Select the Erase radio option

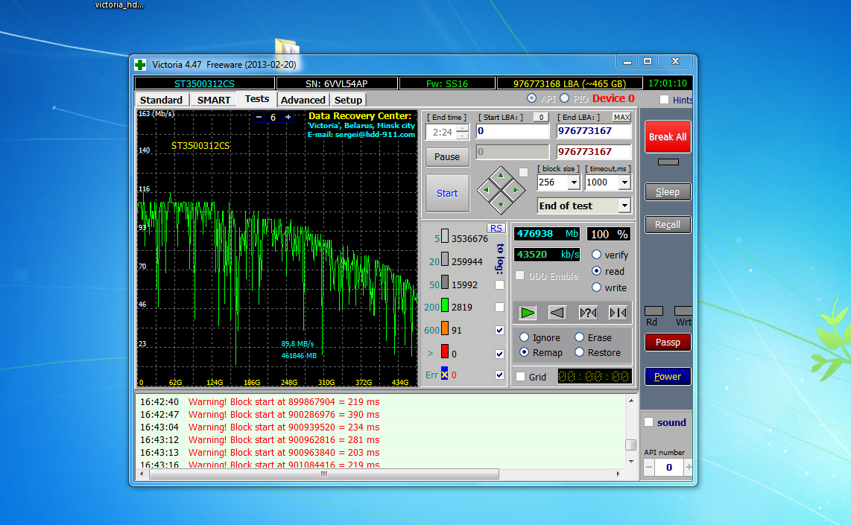[580, 337]
